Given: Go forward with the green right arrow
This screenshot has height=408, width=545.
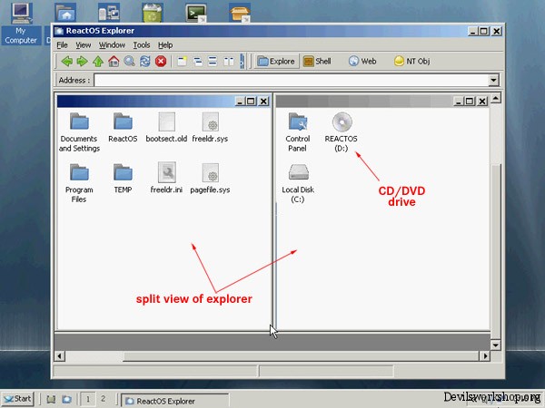Looking at the screenshot, I should point(82,62).
